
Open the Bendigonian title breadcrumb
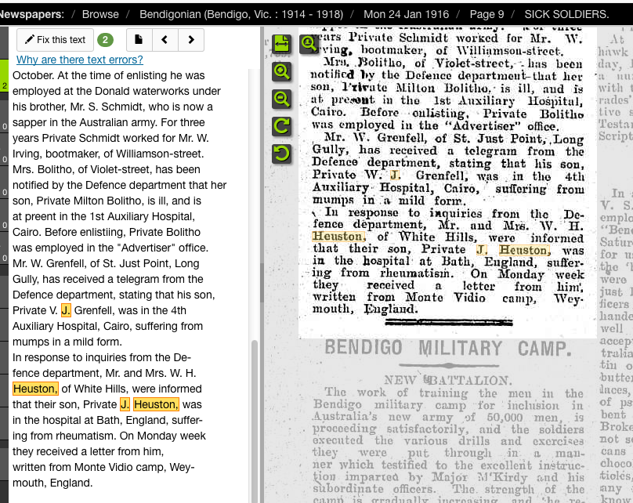click(241, 15)
